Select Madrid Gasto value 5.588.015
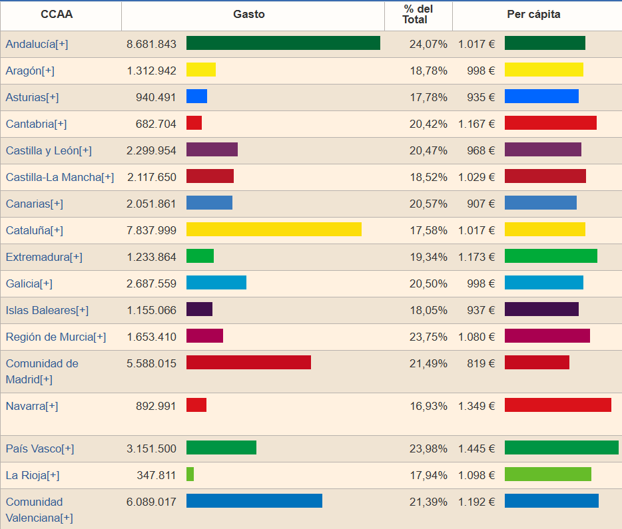This screenshot has width=622, height=529. coord(151,364)
